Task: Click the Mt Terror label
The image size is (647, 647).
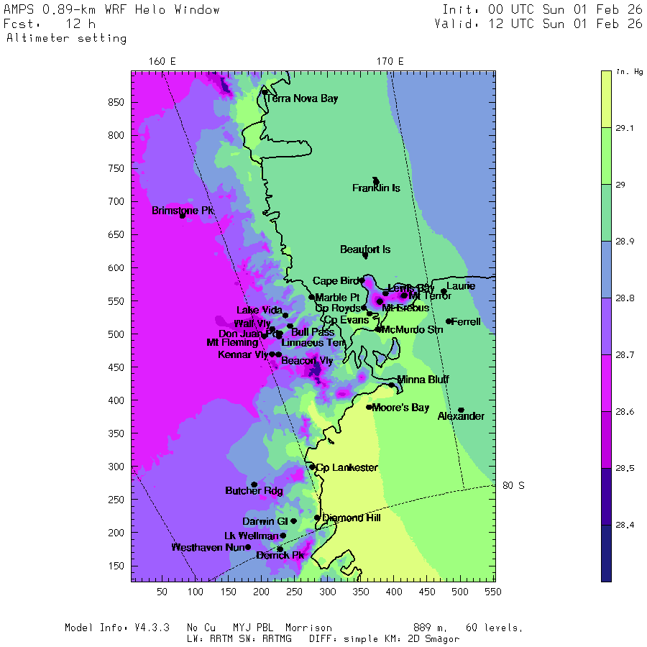Action: pos(430,296)
